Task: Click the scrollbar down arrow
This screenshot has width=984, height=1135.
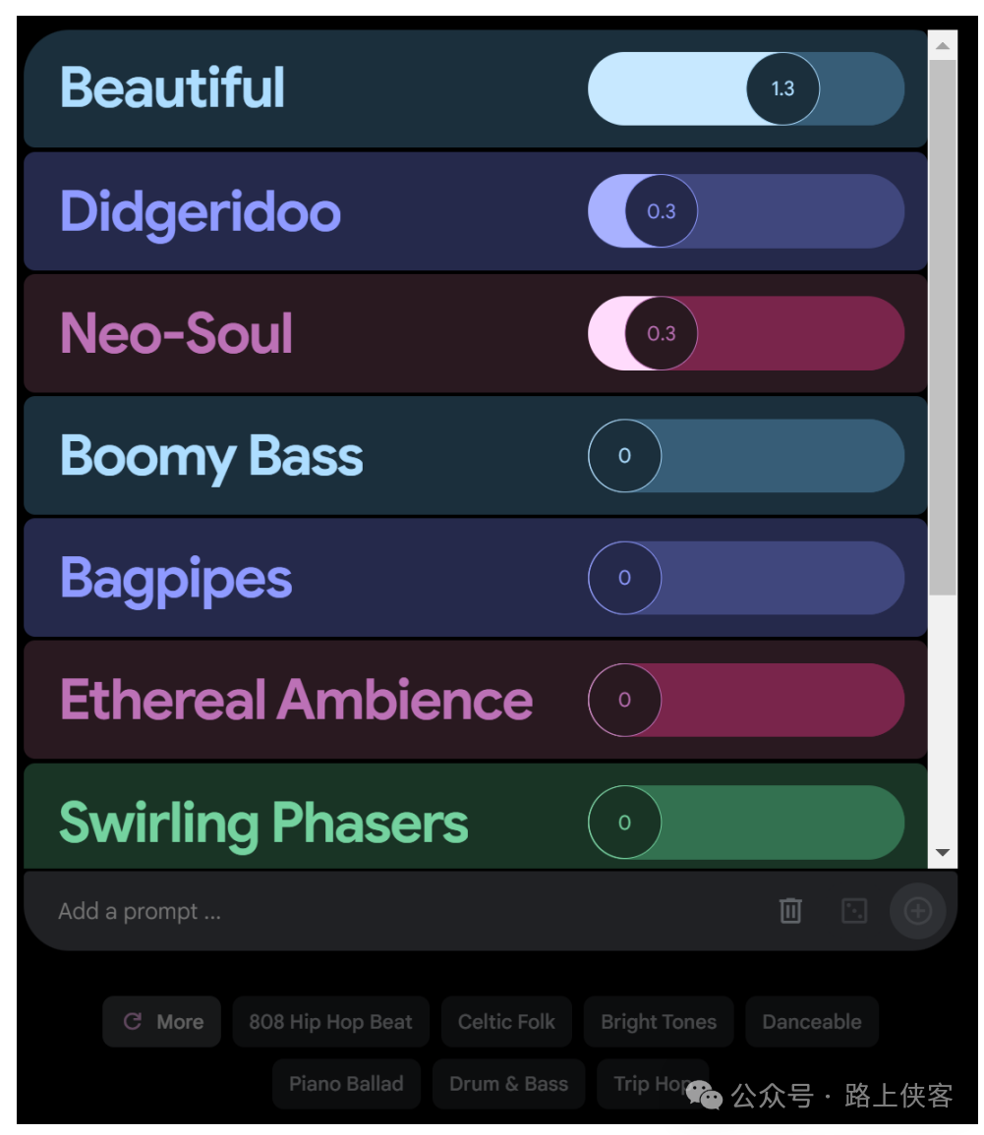Action: 943,853
